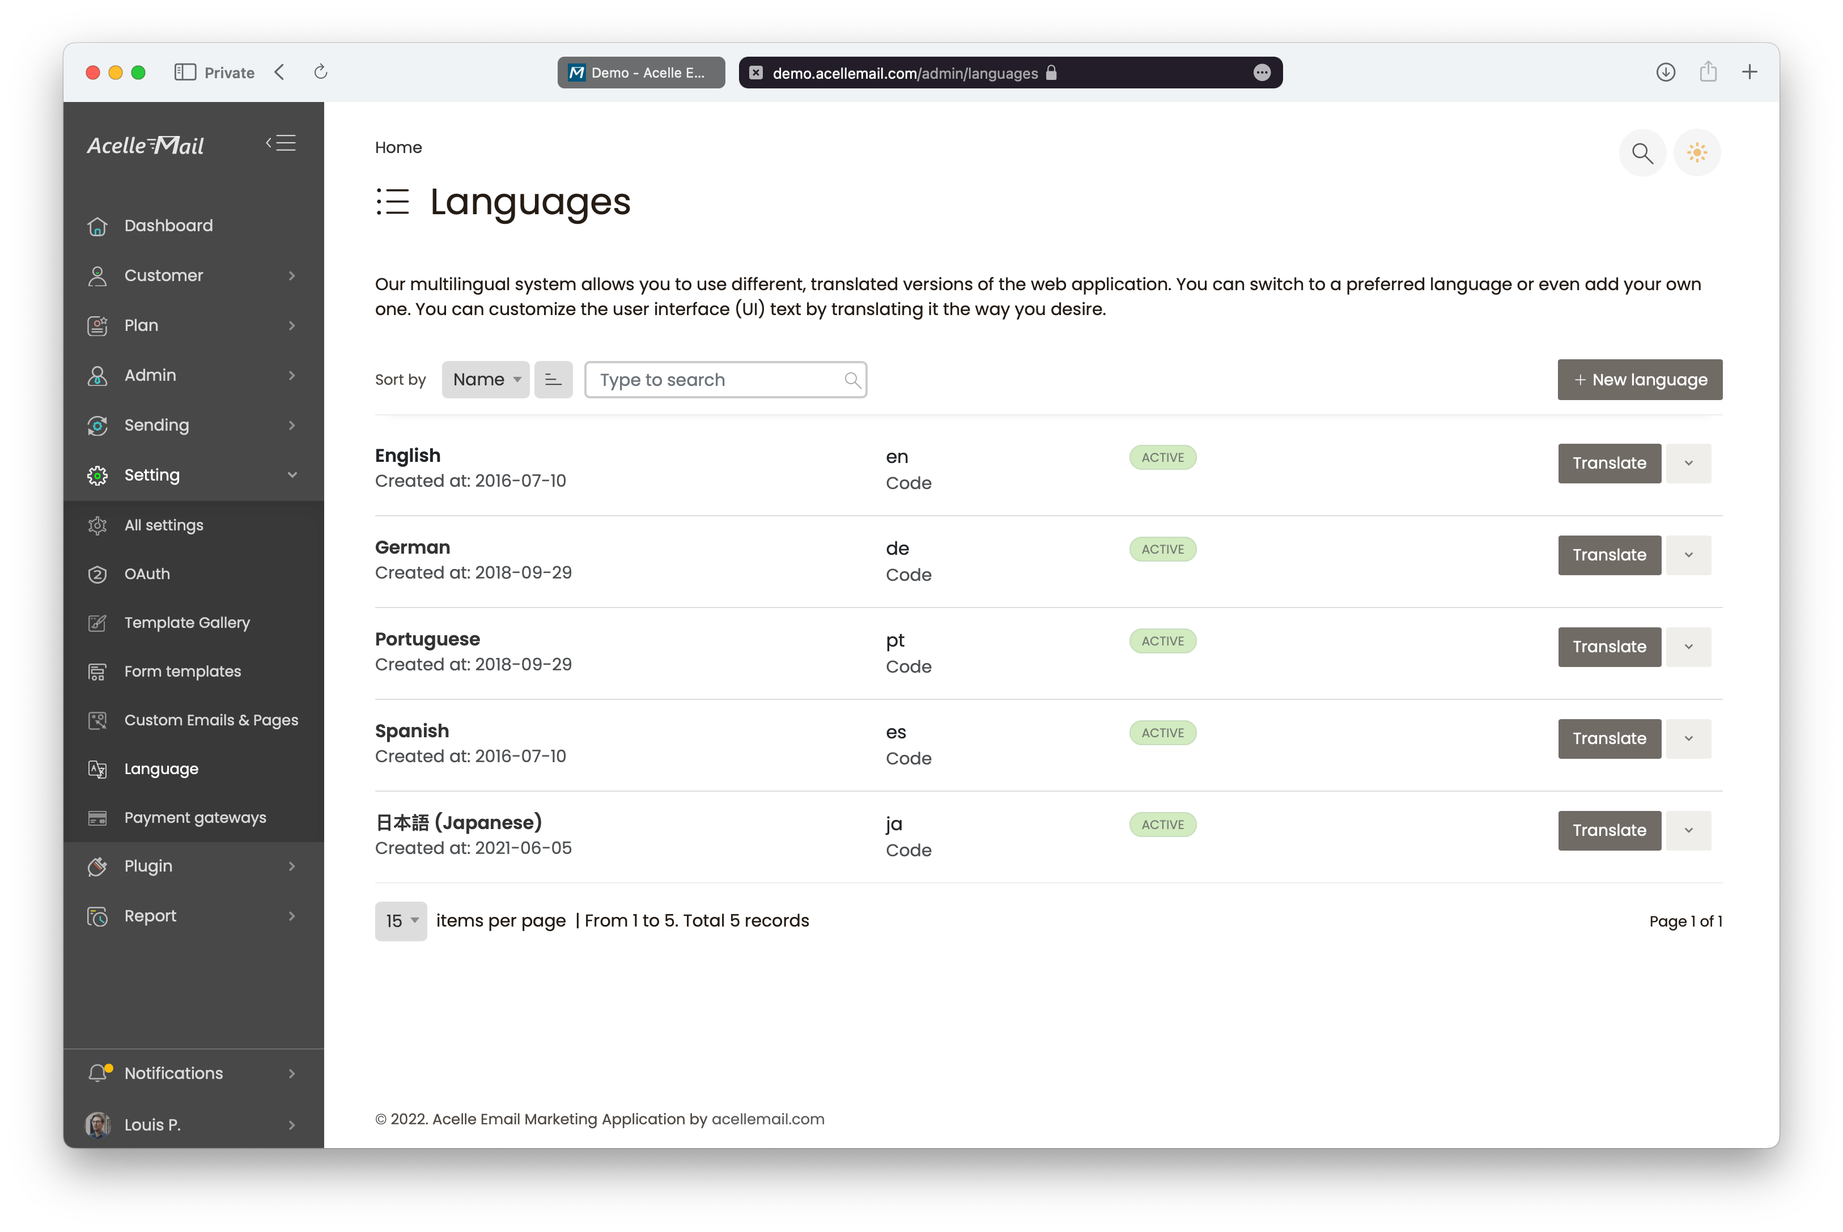Open the Dashboard home icon
The image size is (1843, 1232).
[97, 226]
